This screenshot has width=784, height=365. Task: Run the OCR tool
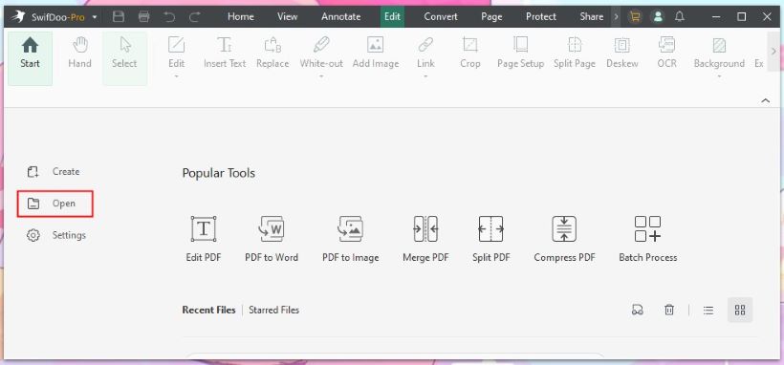(667, 54)
